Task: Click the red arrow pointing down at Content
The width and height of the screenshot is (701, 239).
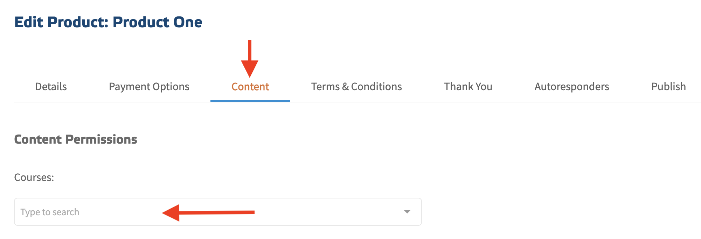Action: [250, 59]
